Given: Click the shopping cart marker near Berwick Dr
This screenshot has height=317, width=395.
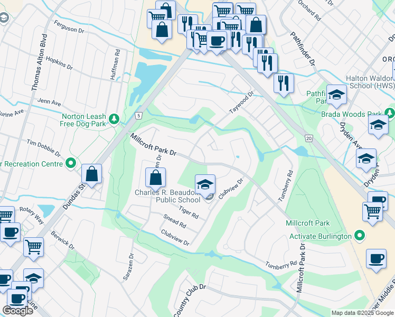Looking at the screenshot, I should tap(33, 248).
